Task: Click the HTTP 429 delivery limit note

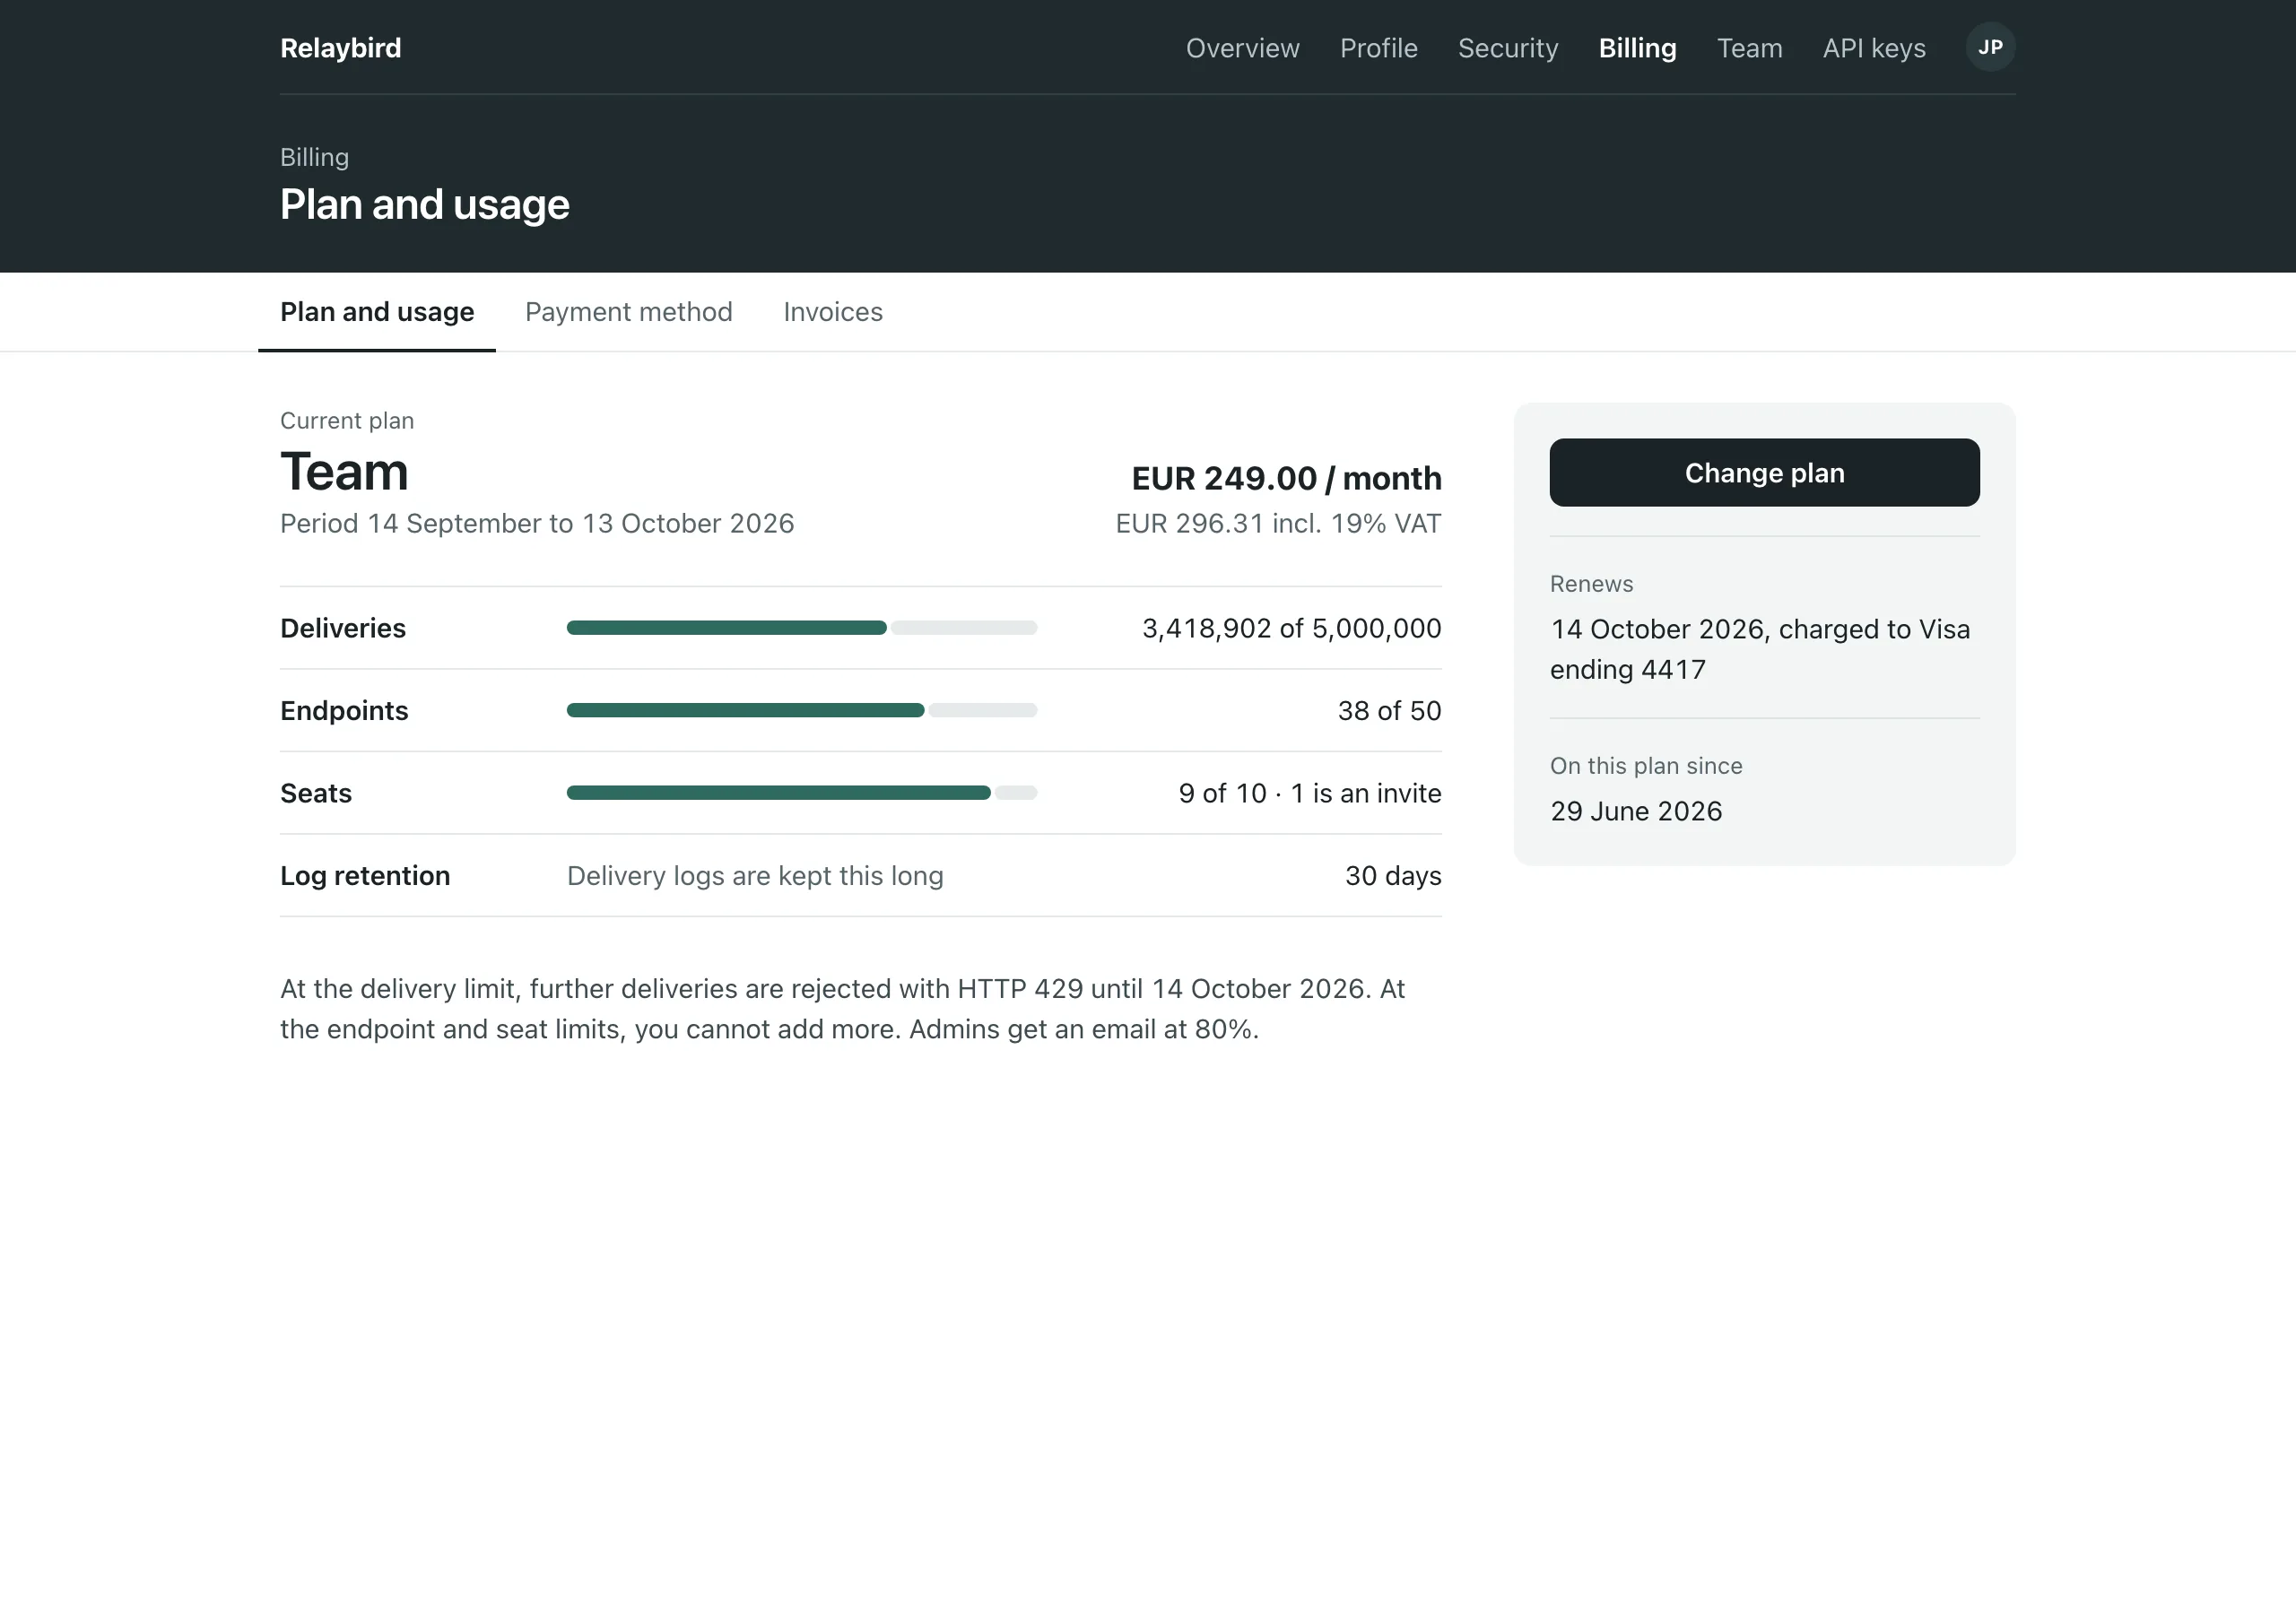Action: 842,1009
